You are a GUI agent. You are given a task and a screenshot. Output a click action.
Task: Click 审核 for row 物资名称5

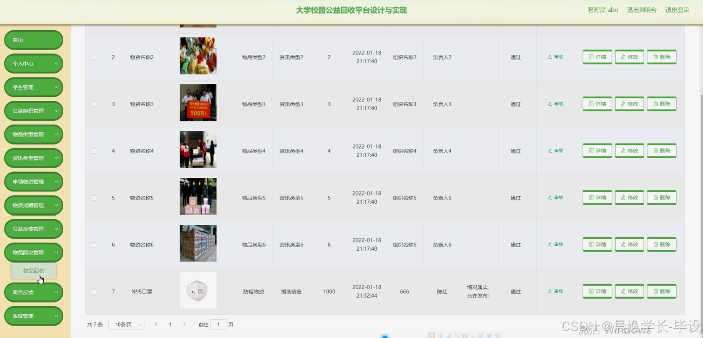(x=555, y=197)
